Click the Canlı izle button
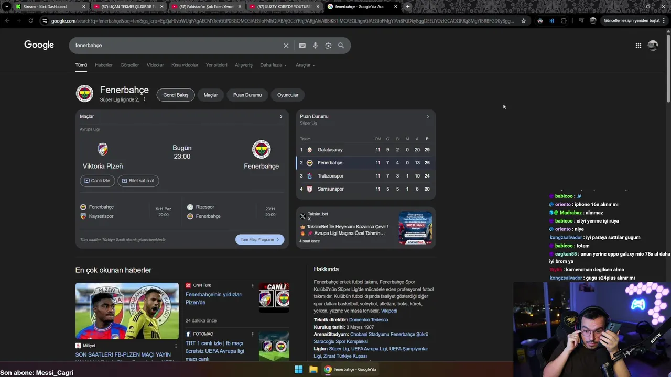 pyautogui.click(x=97, y=181)
